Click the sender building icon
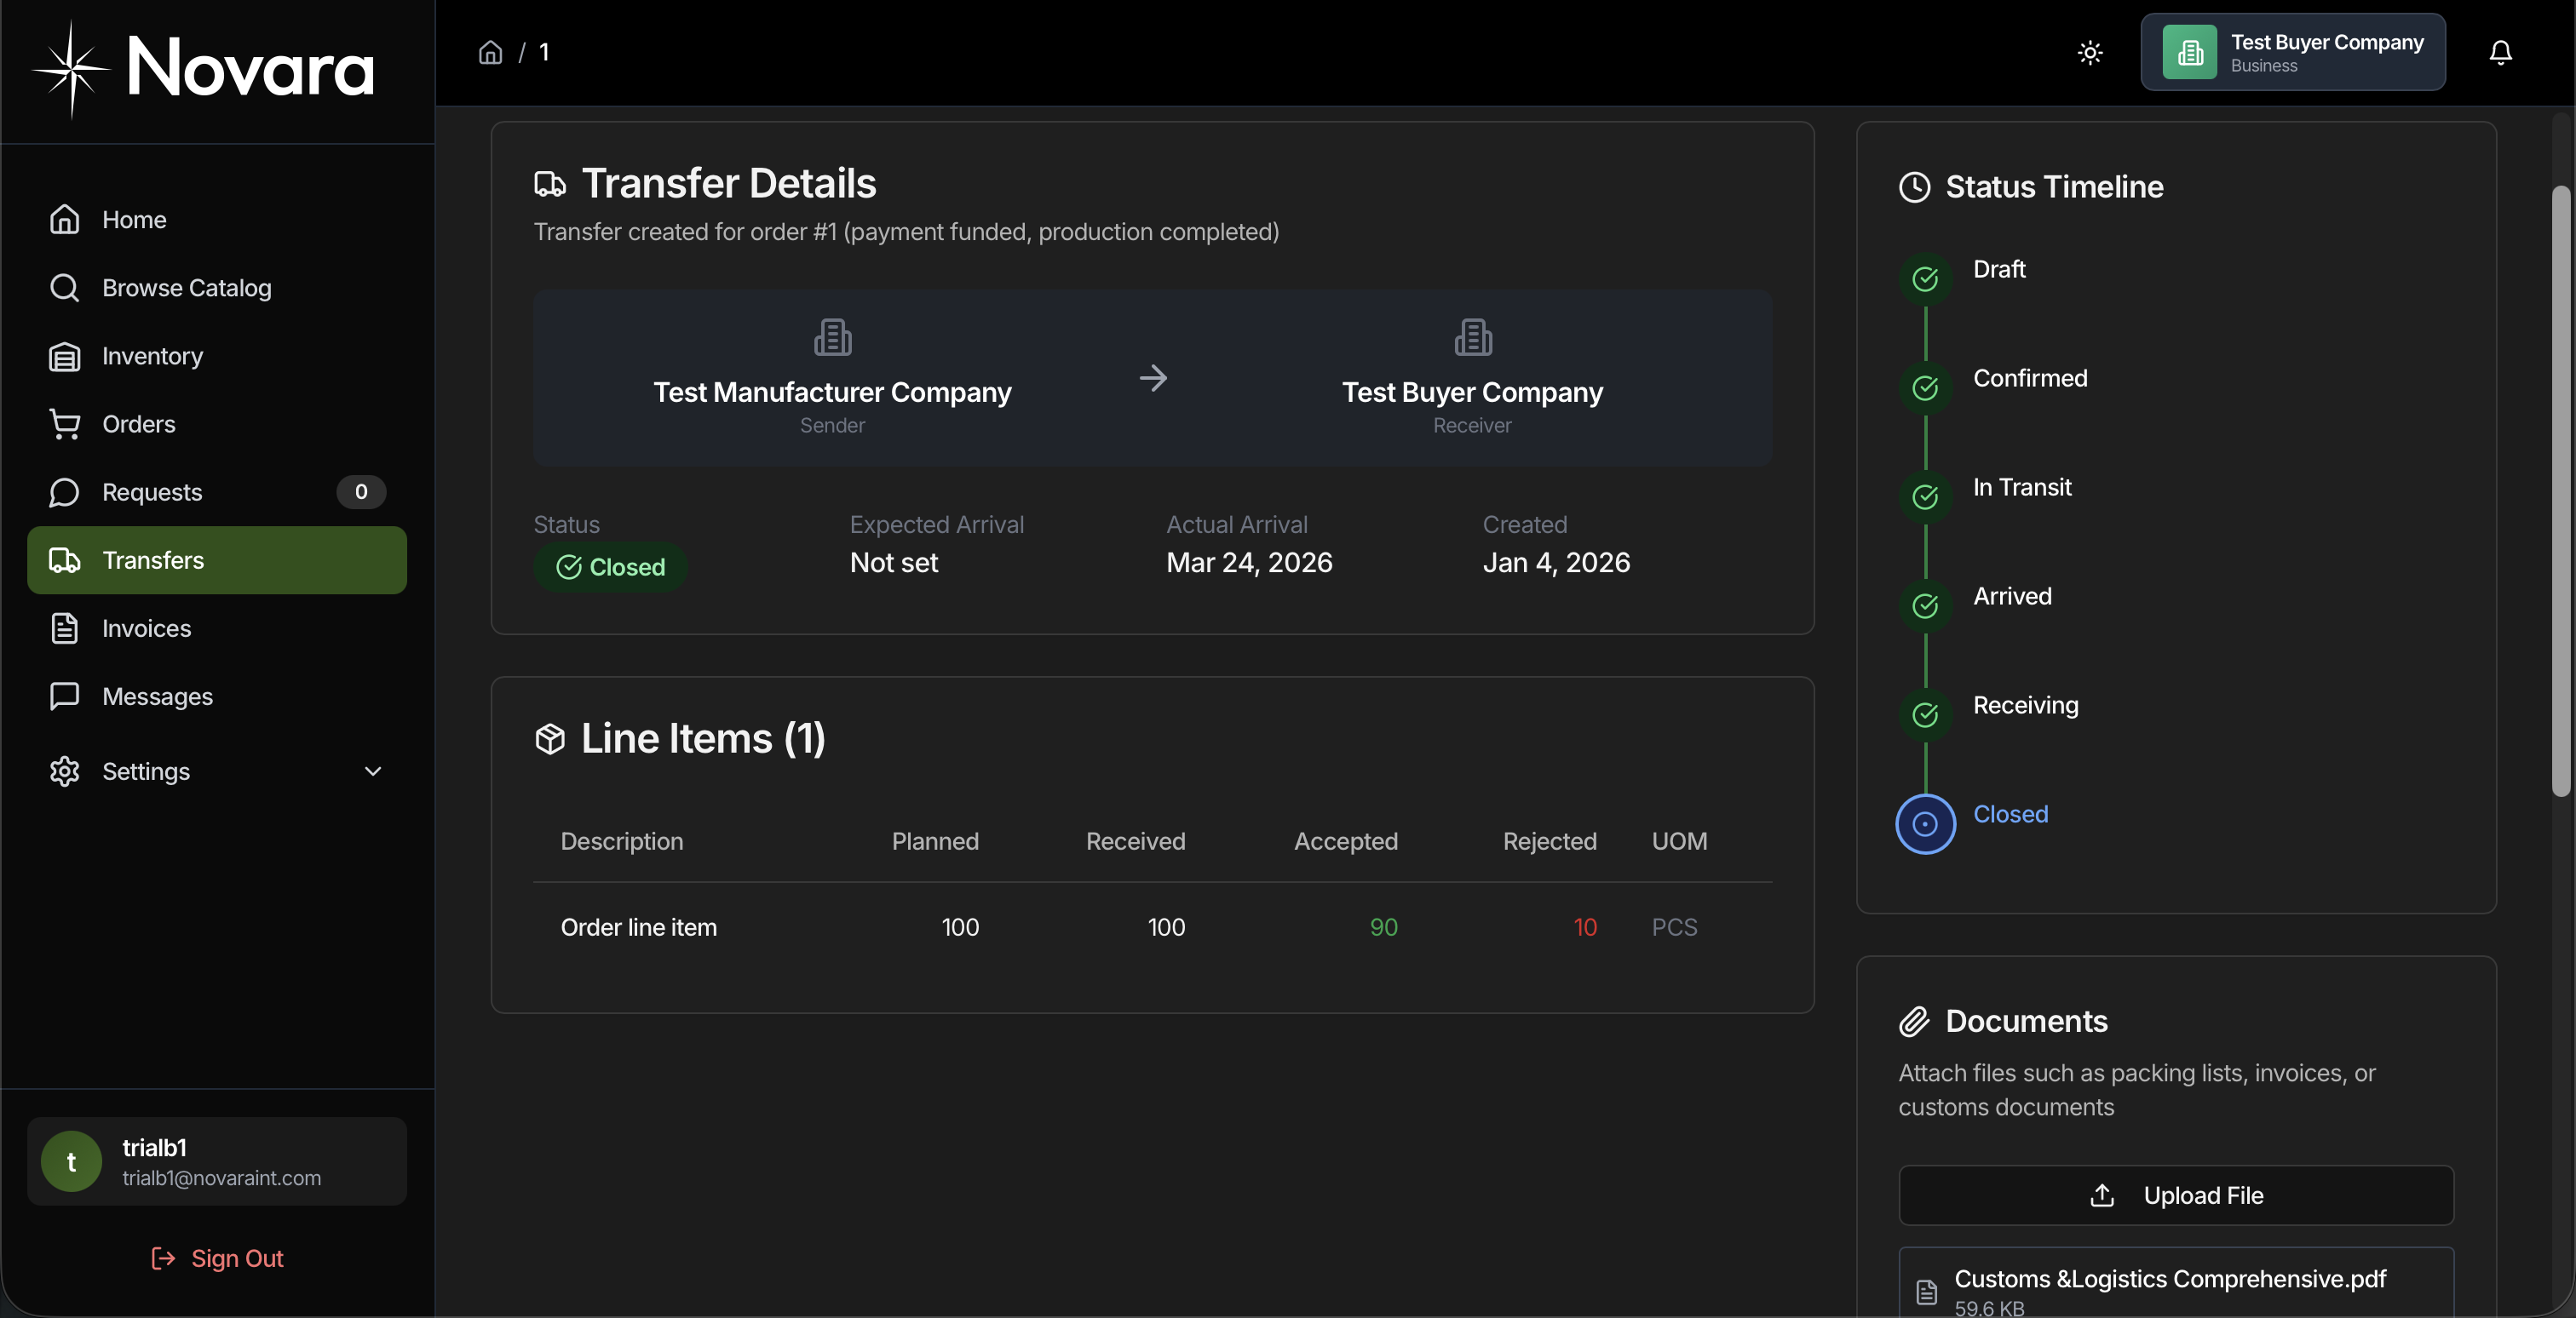 tap(832, 338)
